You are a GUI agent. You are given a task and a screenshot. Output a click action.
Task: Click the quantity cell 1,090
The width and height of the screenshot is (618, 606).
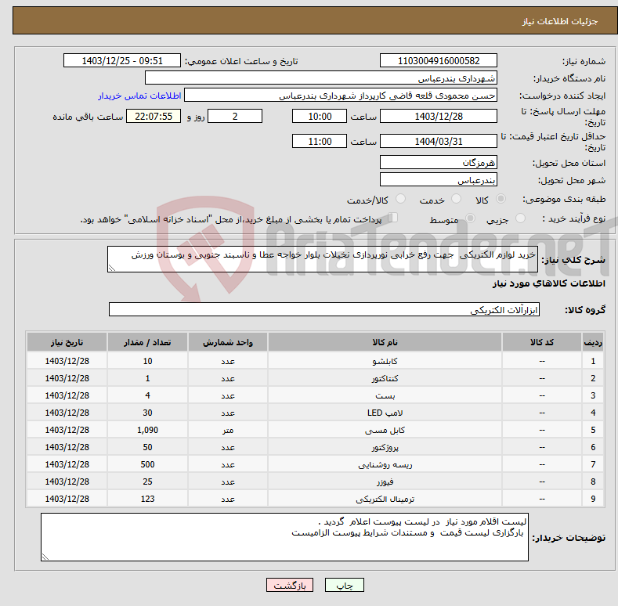pyautogui.click(x=147, y=431)
